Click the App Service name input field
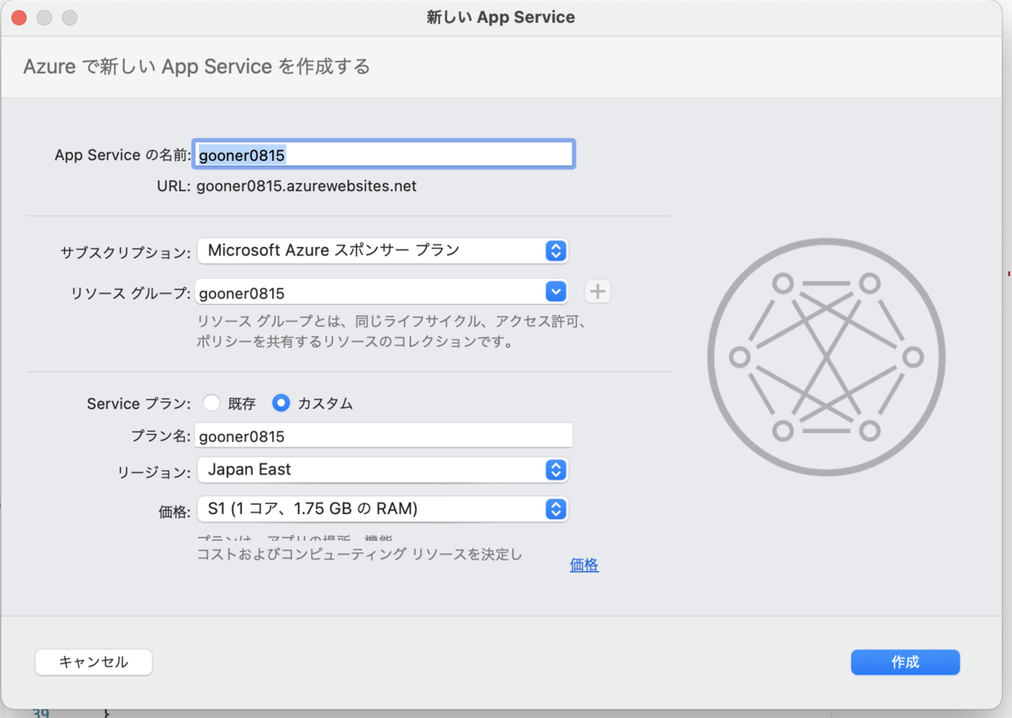1012x718 pixels. [385, 154]
